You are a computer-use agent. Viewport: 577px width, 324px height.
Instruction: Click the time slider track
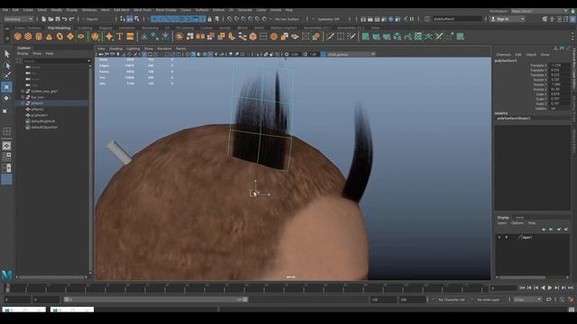coord(246,288)
